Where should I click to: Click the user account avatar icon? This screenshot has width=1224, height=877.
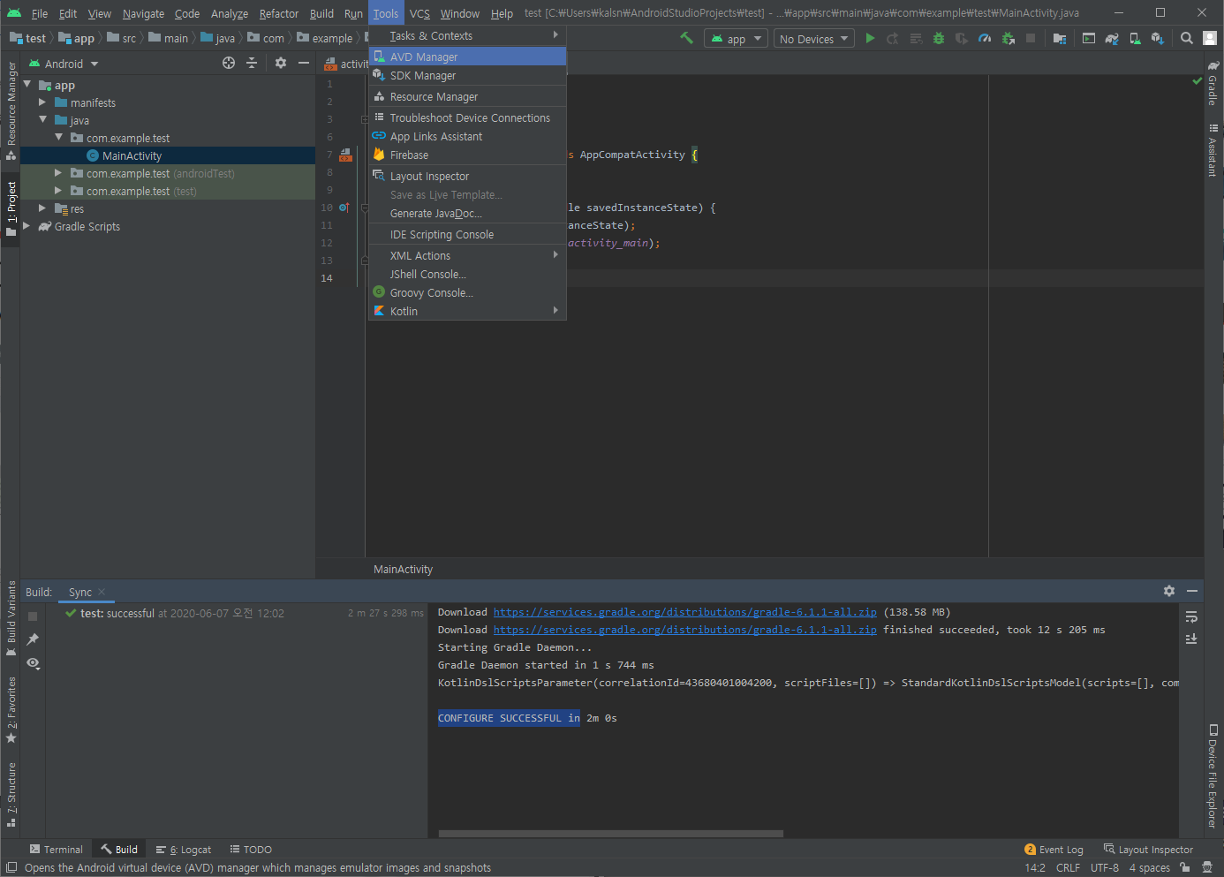pyautogui.click(x=1210, y=38)
